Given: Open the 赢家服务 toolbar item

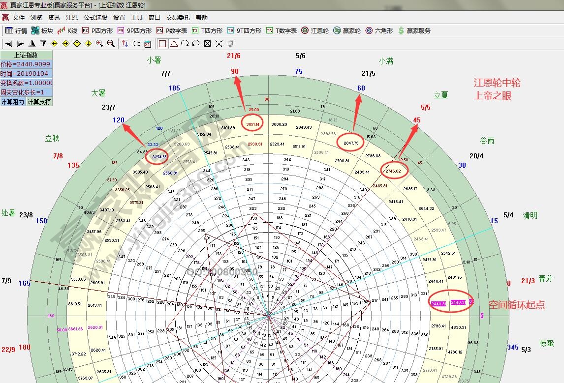Looking at the screenshot, I should (414, 30).
